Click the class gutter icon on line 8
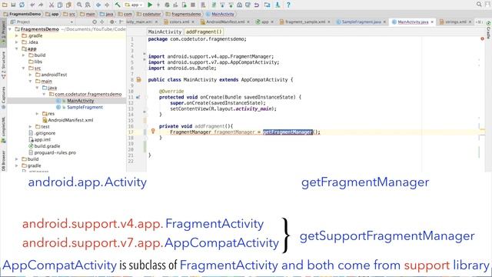The height and width of the screenshot is (277, 492). [138, 80]
